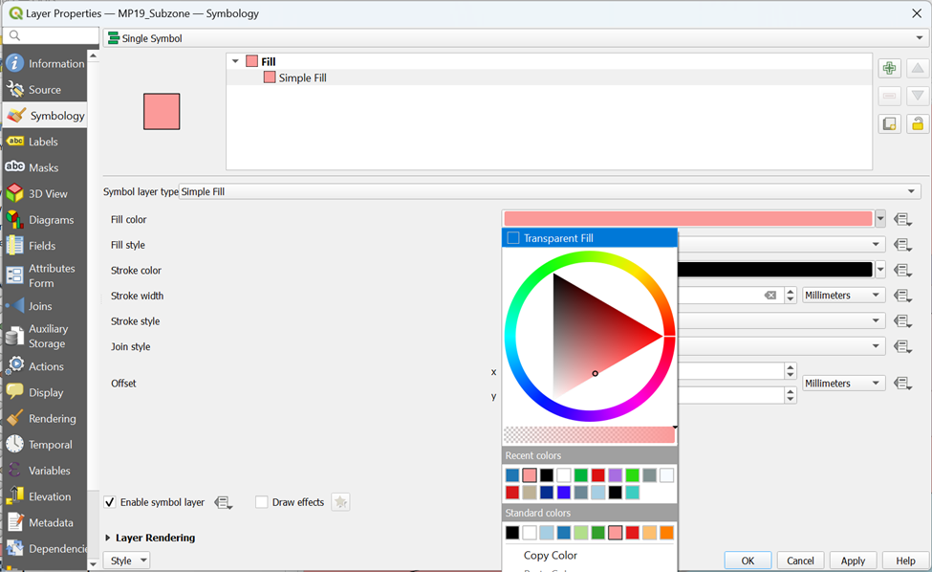932x572 pixels.
Task: Click data-defined override icon for Join style
Action: click(x=902, y=346)
